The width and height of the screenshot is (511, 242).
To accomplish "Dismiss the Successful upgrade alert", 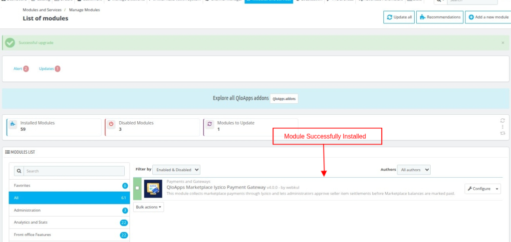I will [x=503, y=43].
